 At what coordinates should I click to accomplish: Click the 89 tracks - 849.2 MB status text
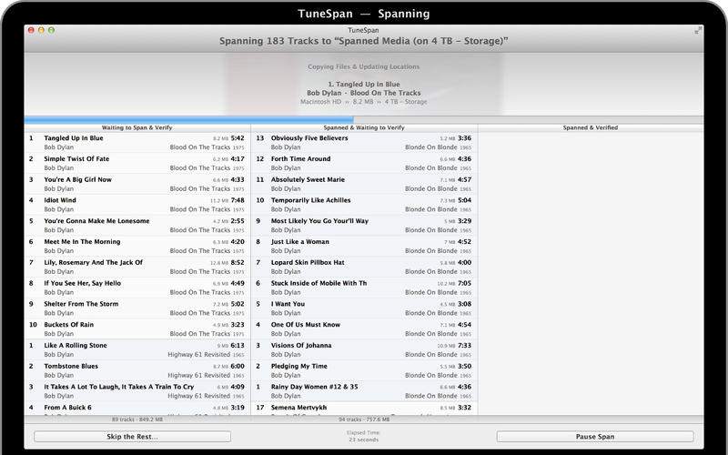137,420
